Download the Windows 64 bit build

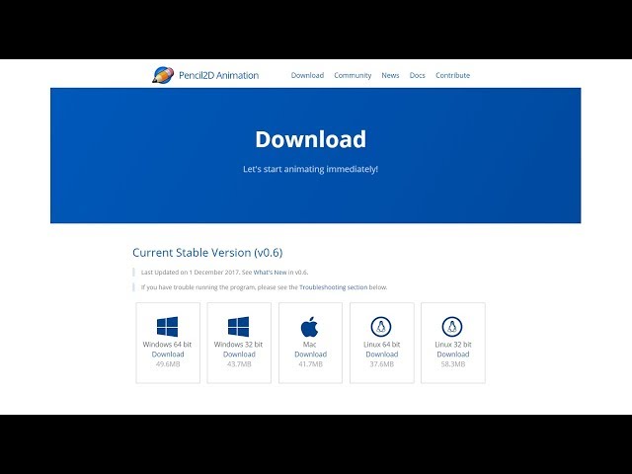click(168, 355)
